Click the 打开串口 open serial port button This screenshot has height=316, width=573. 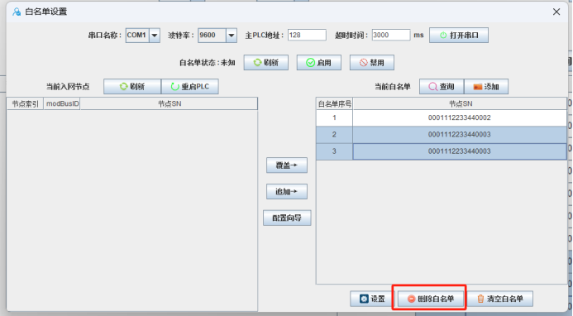459,36
